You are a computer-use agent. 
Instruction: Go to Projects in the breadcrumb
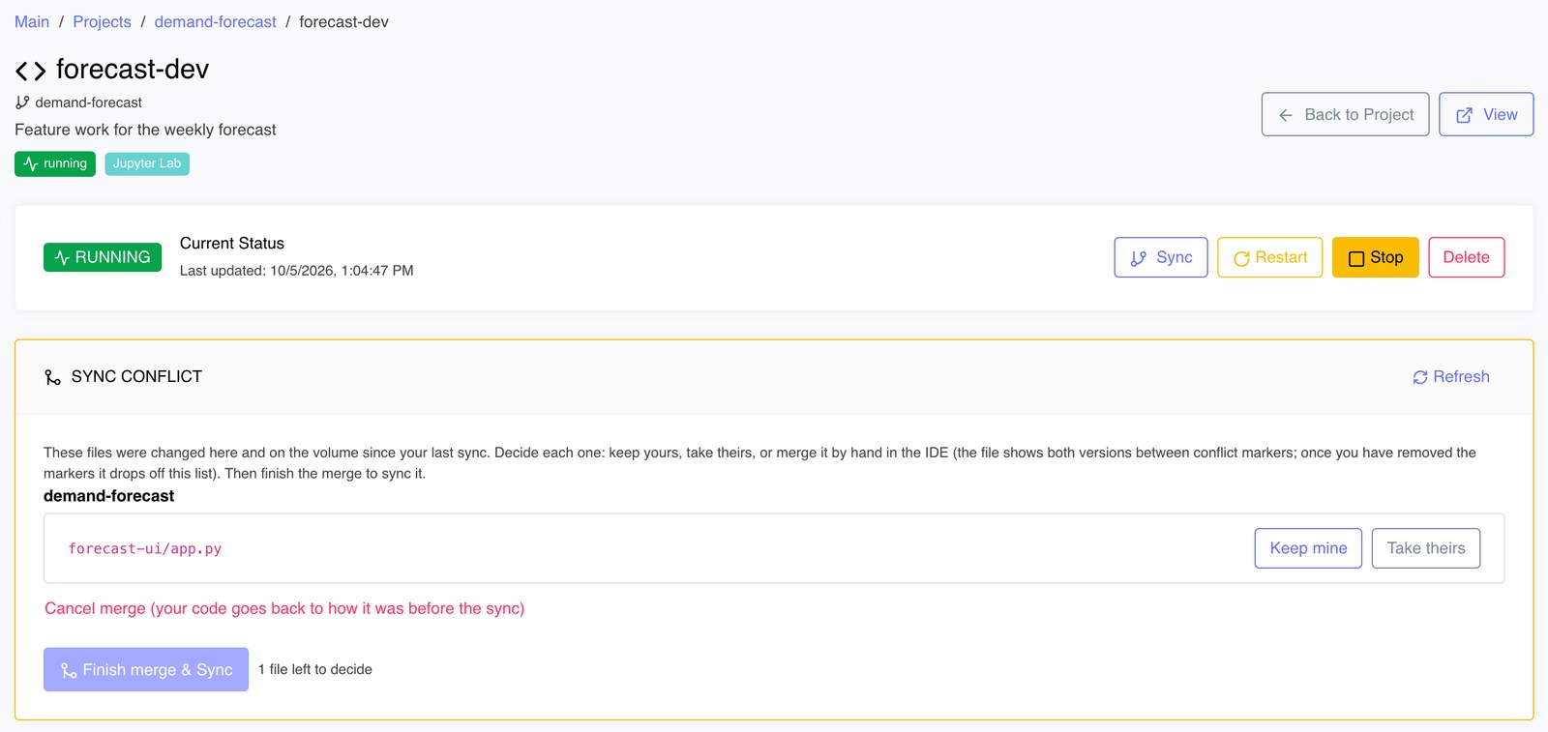click(102, 21)
